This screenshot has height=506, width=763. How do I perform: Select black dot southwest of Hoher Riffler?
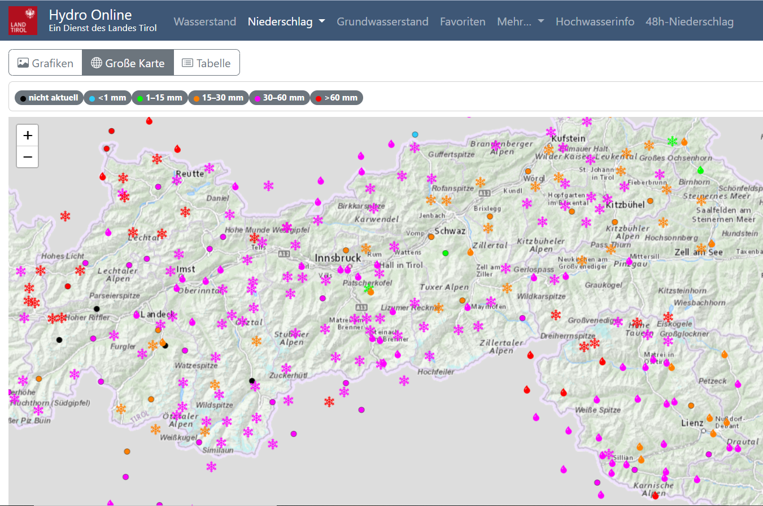tap(59, 340)
